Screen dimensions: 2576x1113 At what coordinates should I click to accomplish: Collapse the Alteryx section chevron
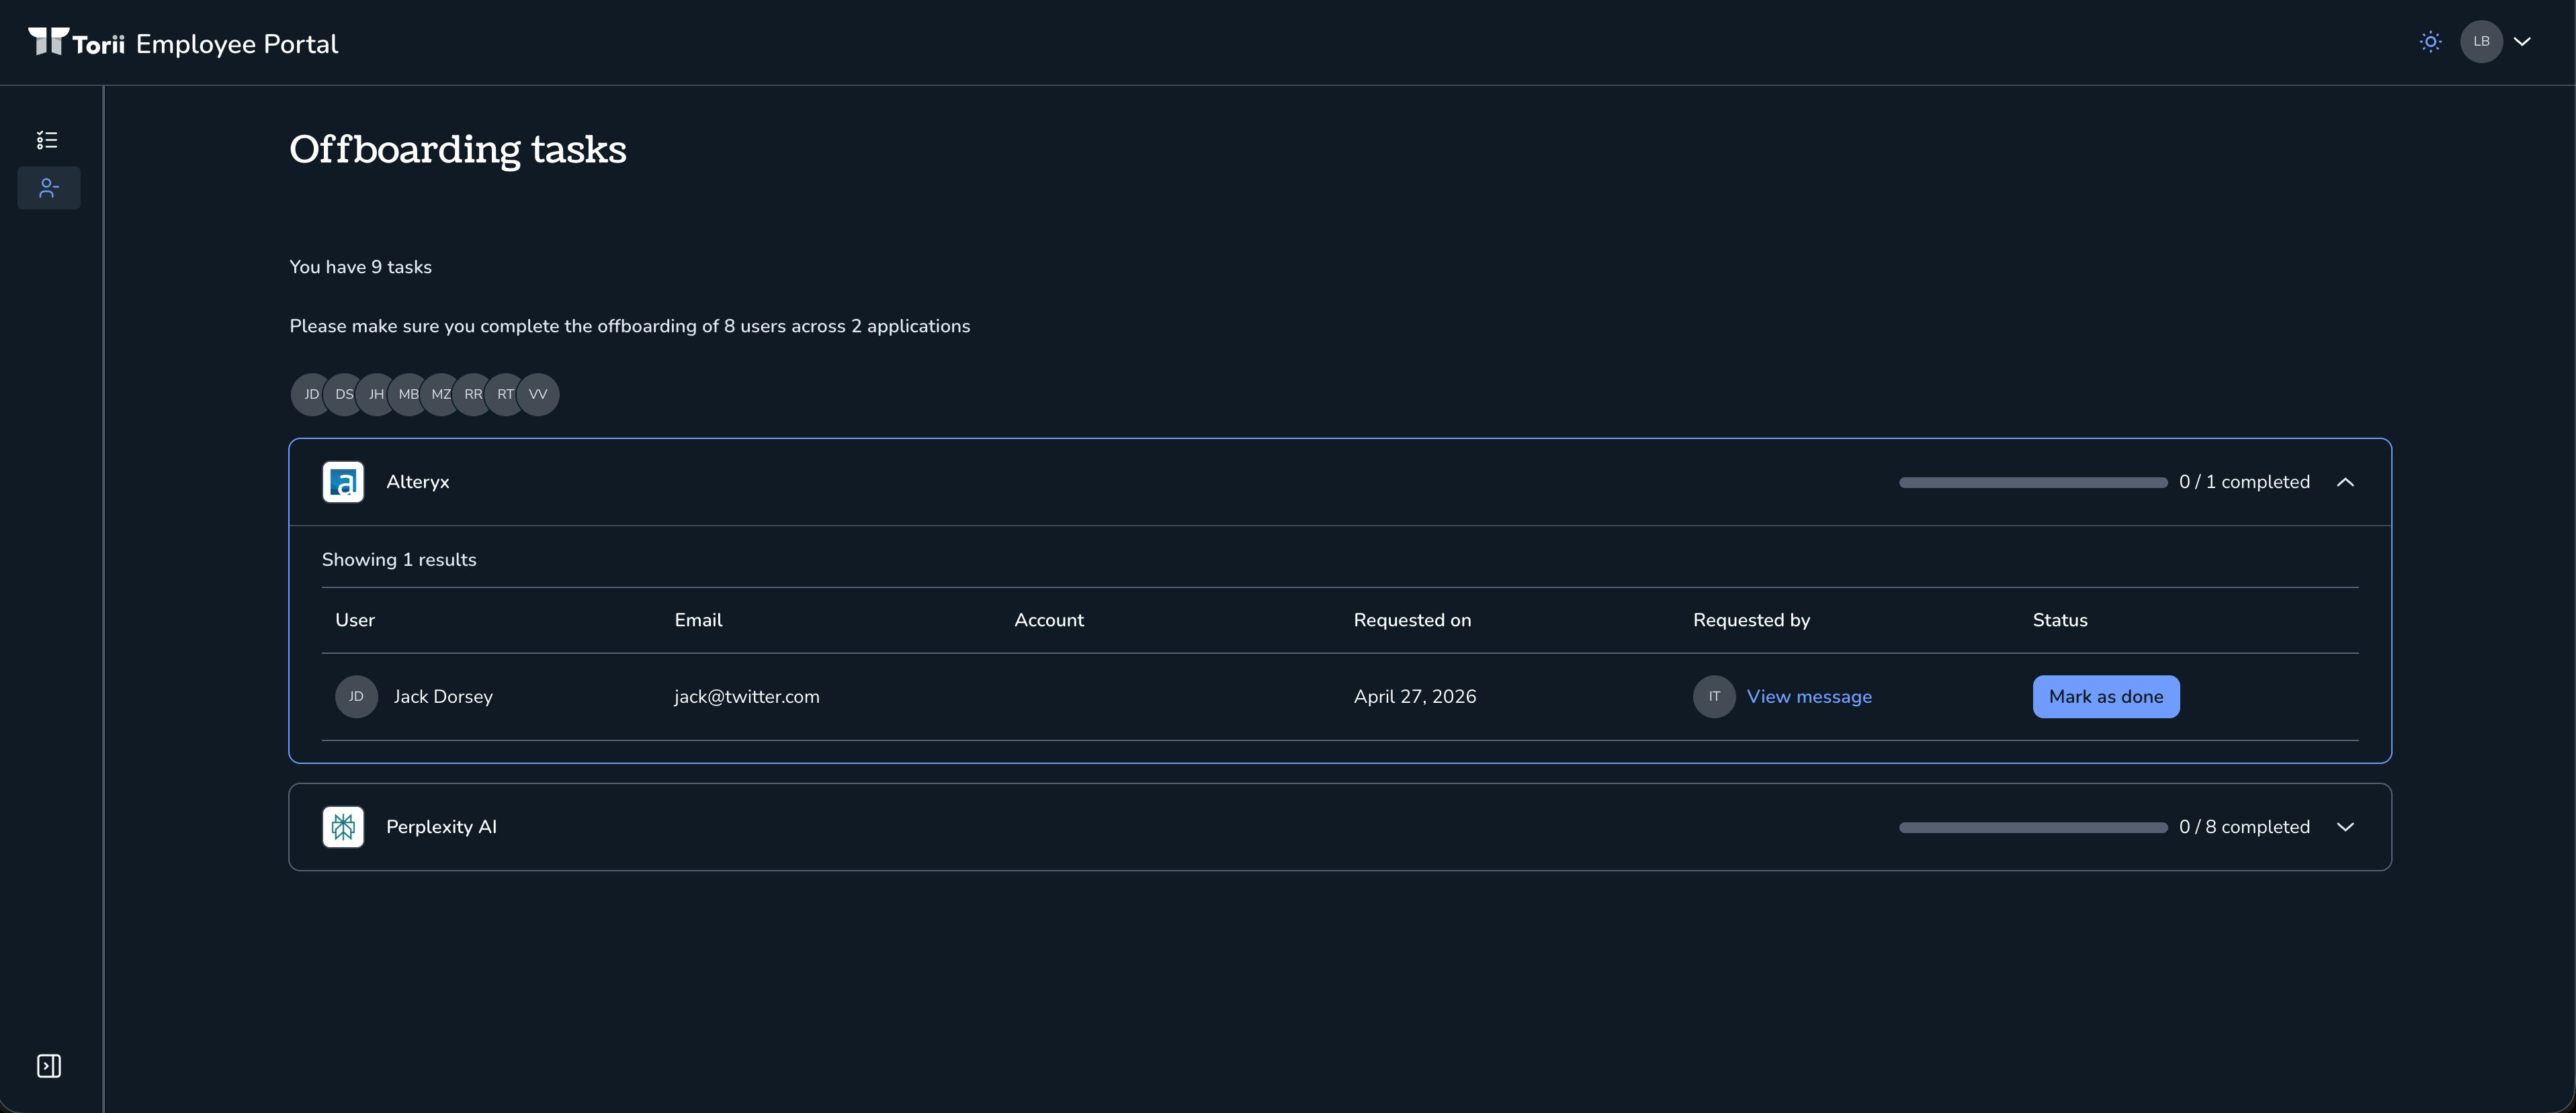click(2345, 483)
